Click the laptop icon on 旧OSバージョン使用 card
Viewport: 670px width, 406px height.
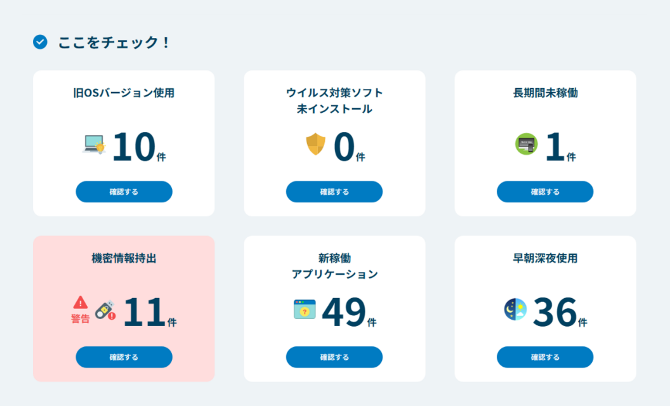[x=95, y=144]
